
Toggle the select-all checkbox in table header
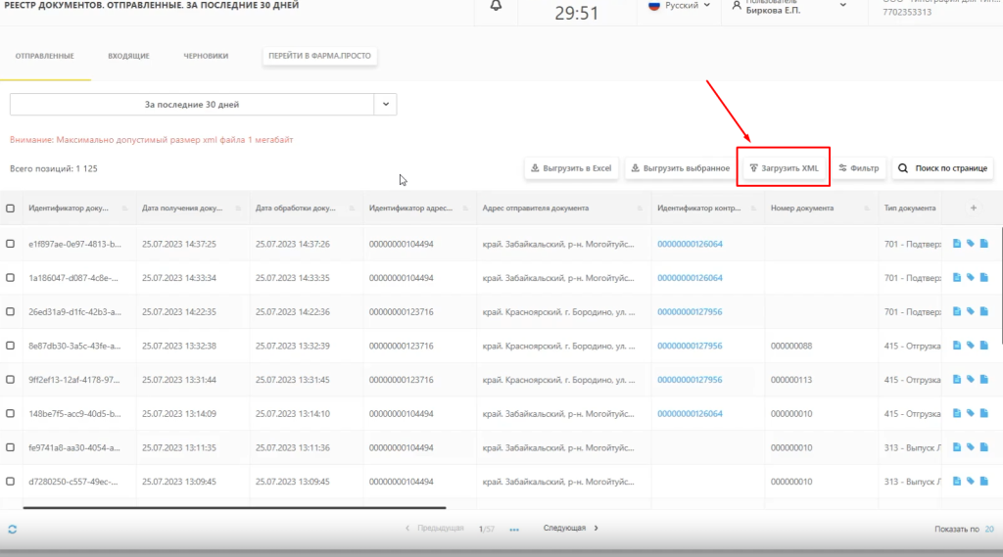click(x=11, y=209)
